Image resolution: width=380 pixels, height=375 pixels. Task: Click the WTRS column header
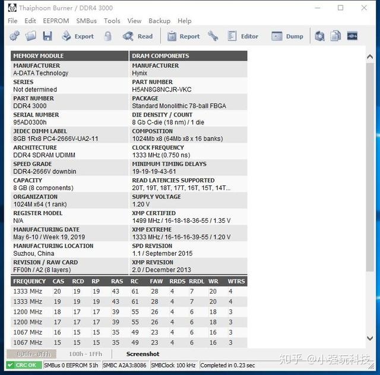click(236, 281)
